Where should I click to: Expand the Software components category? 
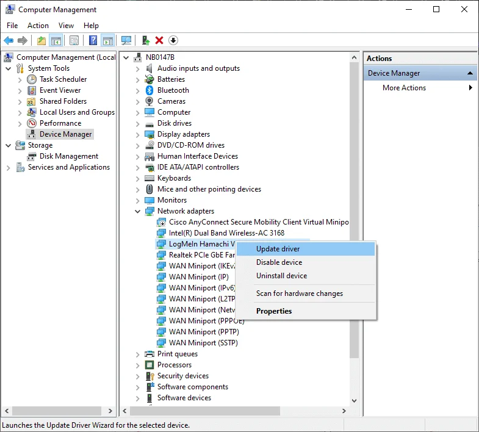138,387
